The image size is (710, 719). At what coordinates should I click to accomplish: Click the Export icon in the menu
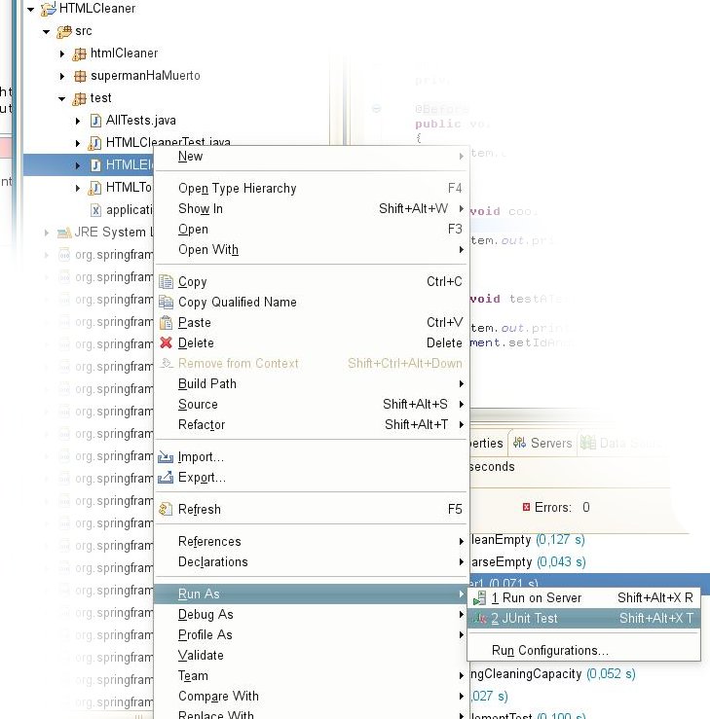click(167, 478)
